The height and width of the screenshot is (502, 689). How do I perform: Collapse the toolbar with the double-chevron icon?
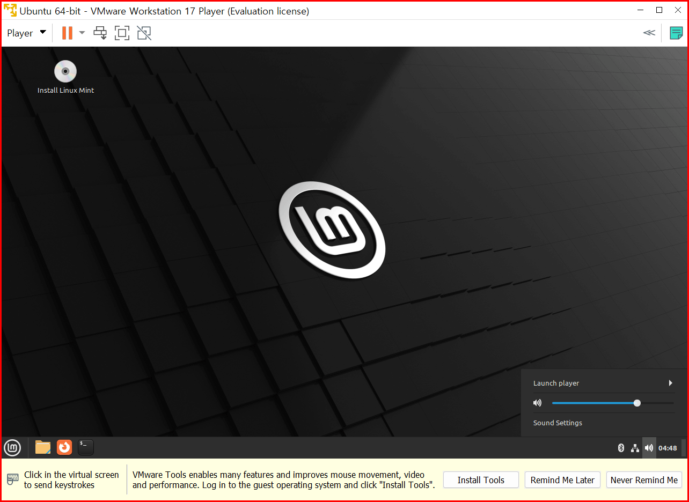649,33
